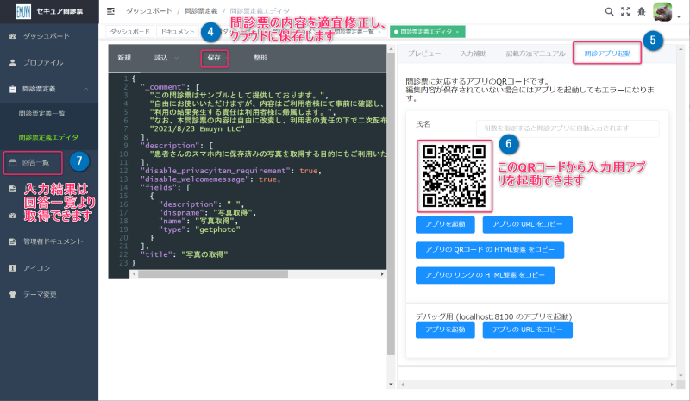This screenshot has height=401, width=690.
Task: Click the right pane's horizontal scroll-right arrow
Action: point(672,385)
